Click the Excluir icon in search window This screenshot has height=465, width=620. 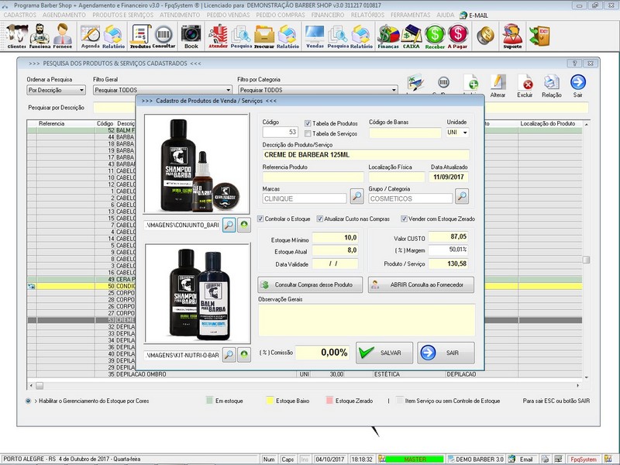525,86
